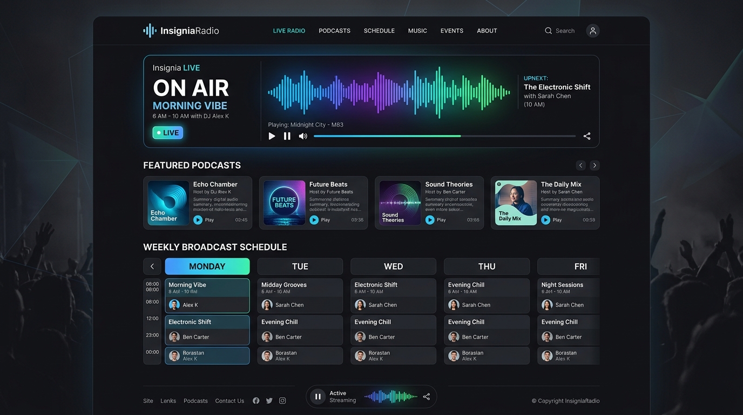Pause the Active Streaming mini player

tap(318, 397)
